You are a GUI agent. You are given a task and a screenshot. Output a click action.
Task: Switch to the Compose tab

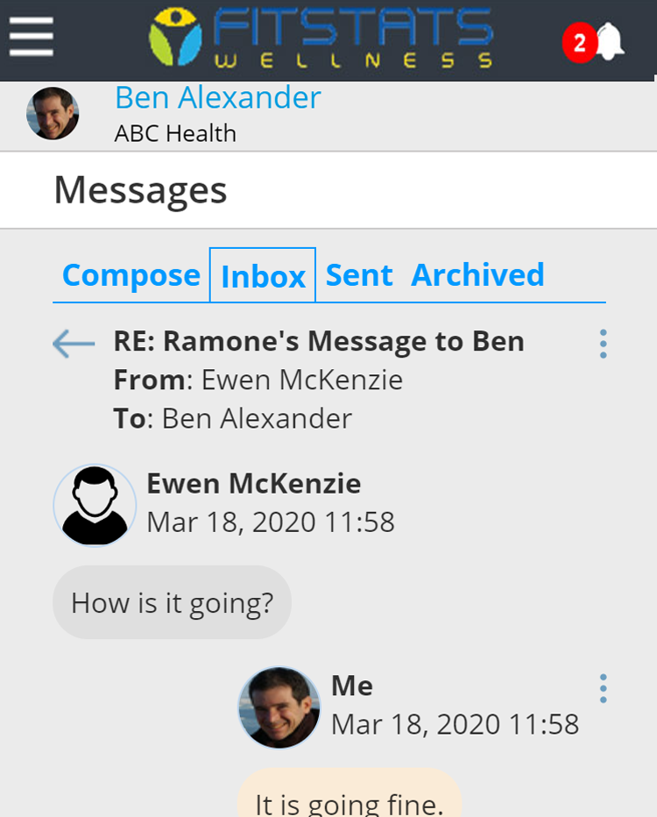coord(131,275)
